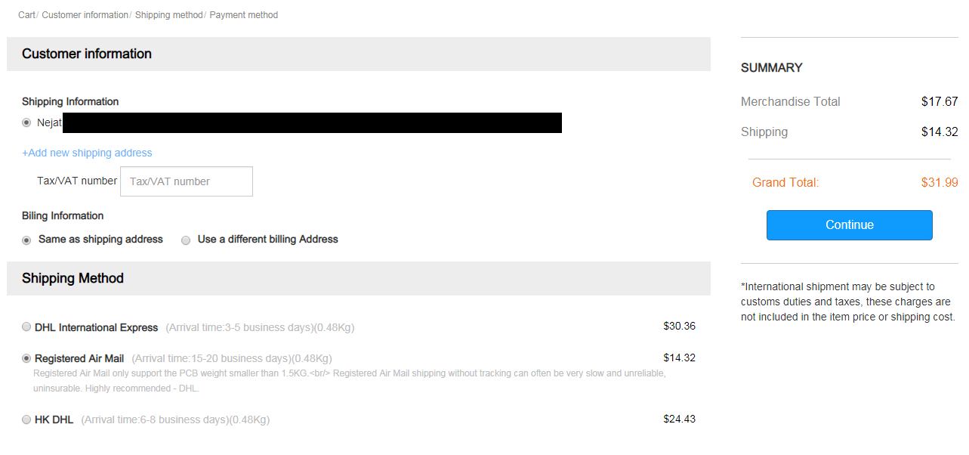Choose Same as shipping address radio
This screenshot has height=455, width=969.
tap(26, 240)
